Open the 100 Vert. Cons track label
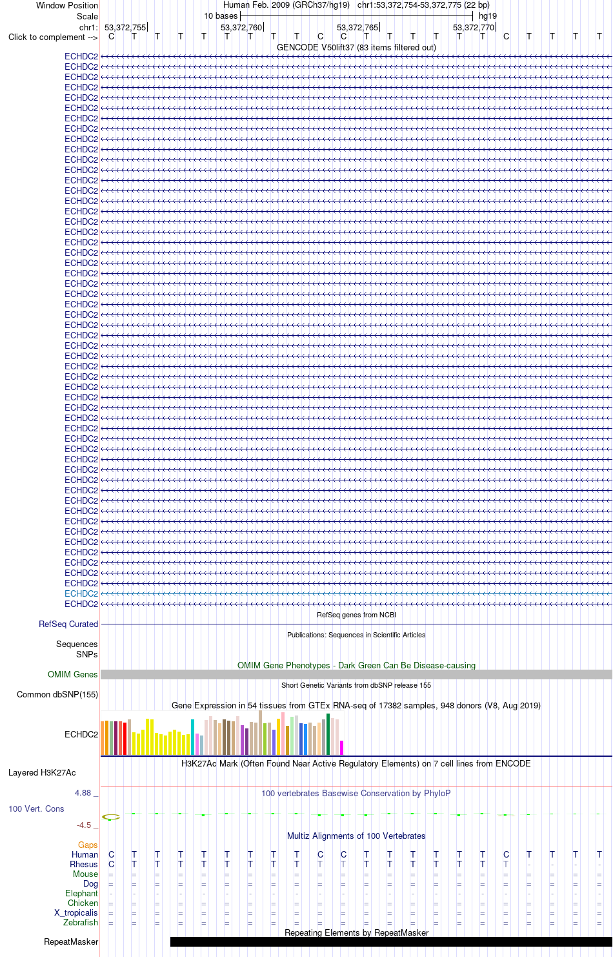 tap(36, 808)
